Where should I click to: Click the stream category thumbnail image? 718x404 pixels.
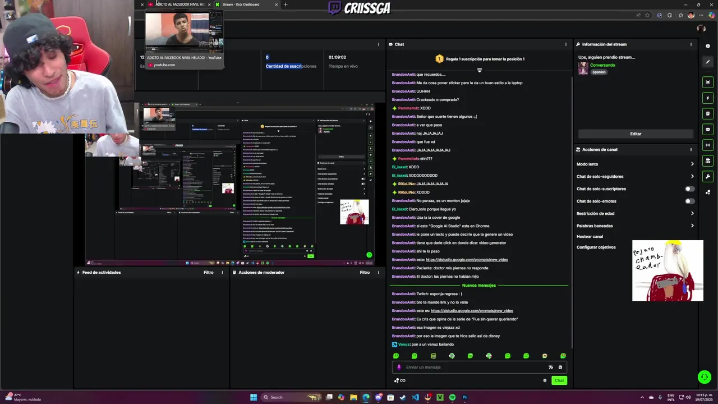583,68
